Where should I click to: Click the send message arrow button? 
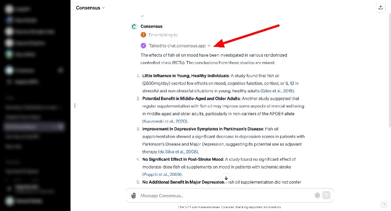[x=326, y=195]
